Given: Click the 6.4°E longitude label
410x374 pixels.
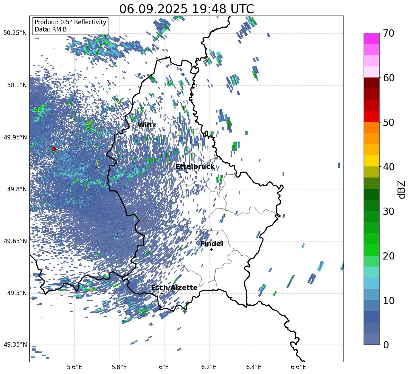Looking at the screenshot, I should (253, 367).
